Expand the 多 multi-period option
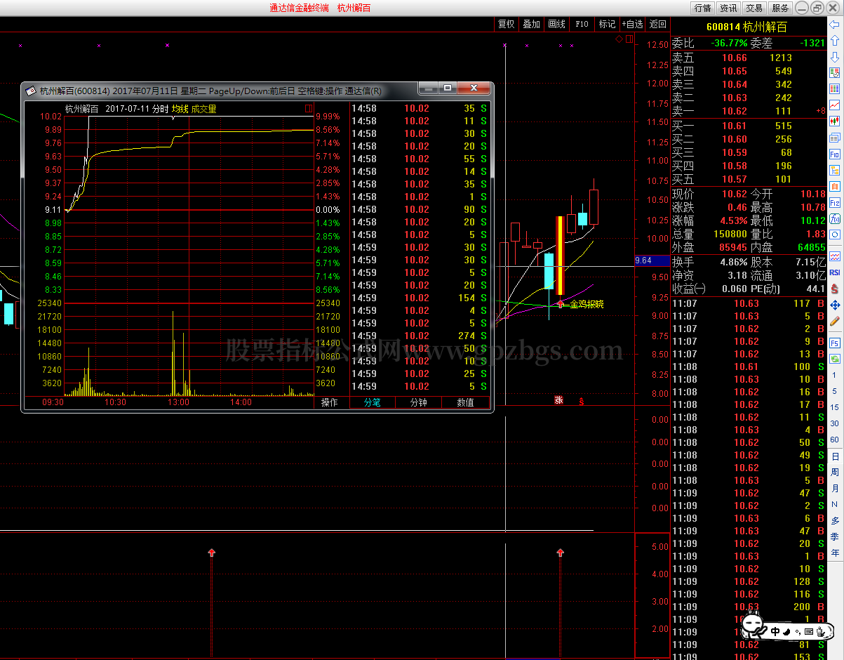Viewport: 844px width, 660px height. coord(835,521)
